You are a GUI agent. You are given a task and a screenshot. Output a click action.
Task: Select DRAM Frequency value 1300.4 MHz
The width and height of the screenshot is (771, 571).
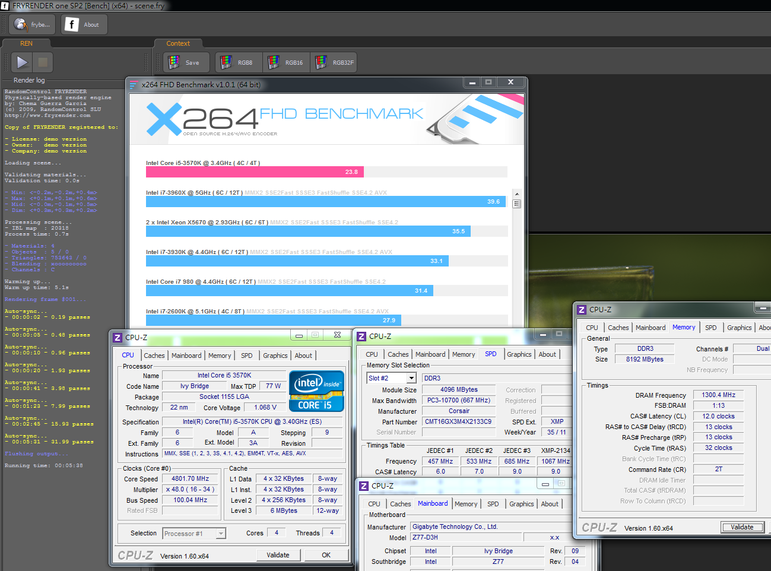(718, 395)
